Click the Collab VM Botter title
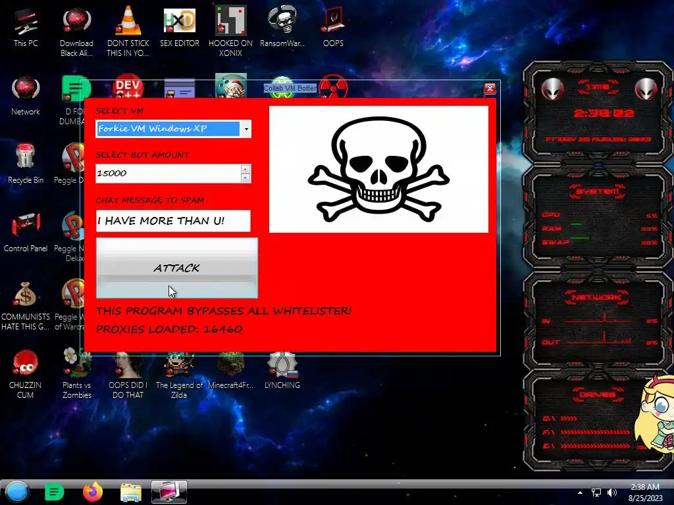674x505 pixels. point(290,88)
